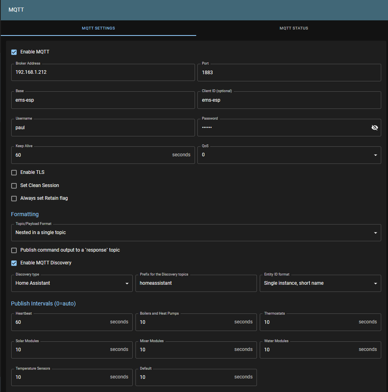Screen dimensions: 388x392
Task: Enable TLS for the MQTT connection
Action: pyautogui.click(x=14, y=172)
